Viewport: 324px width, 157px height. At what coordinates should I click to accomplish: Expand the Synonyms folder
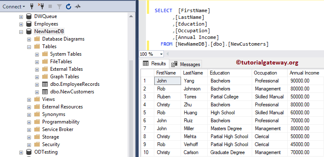point(29,115)
